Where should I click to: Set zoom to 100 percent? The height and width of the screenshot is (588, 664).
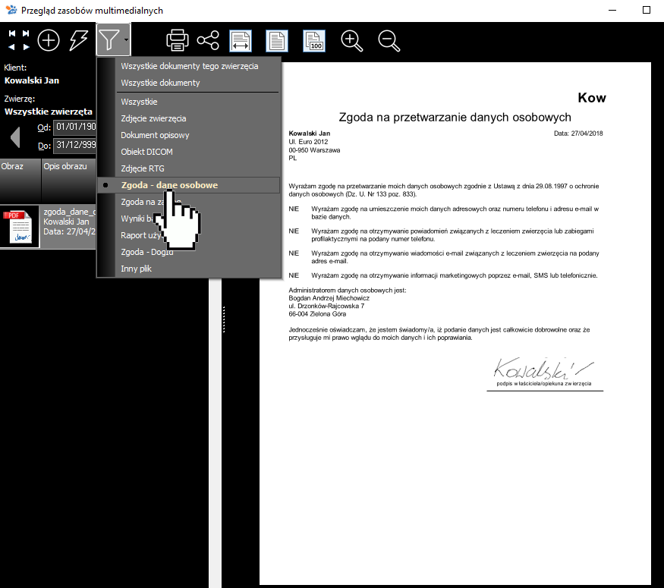click(314, 41)
